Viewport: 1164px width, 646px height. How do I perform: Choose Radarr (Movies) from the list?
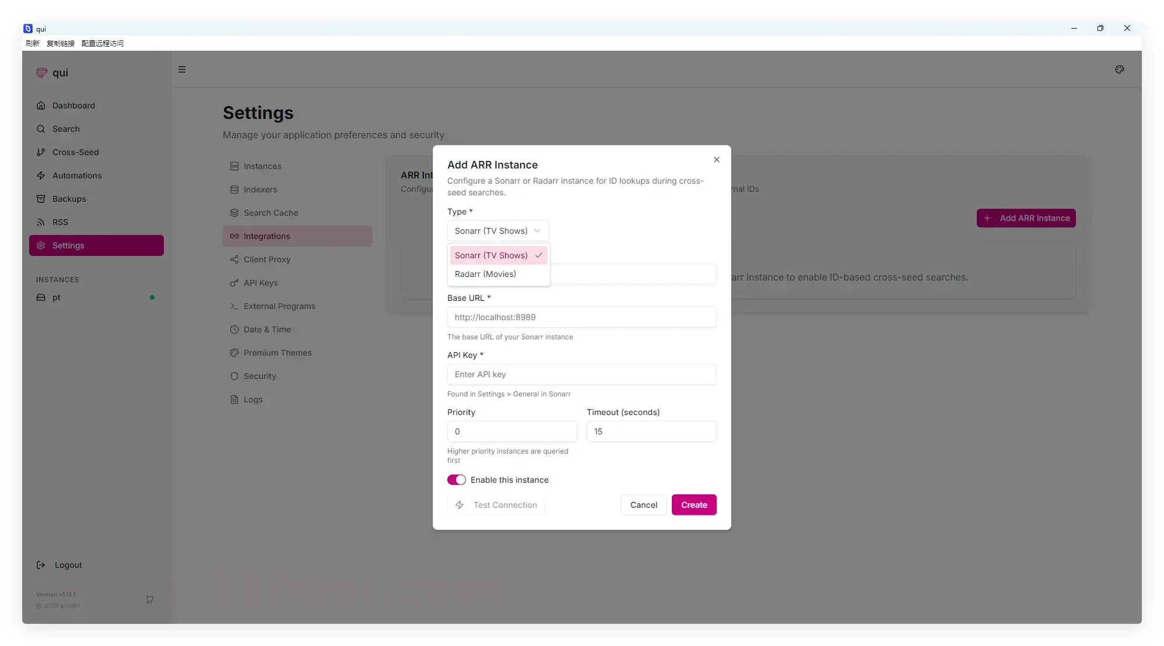pos(485,274)
